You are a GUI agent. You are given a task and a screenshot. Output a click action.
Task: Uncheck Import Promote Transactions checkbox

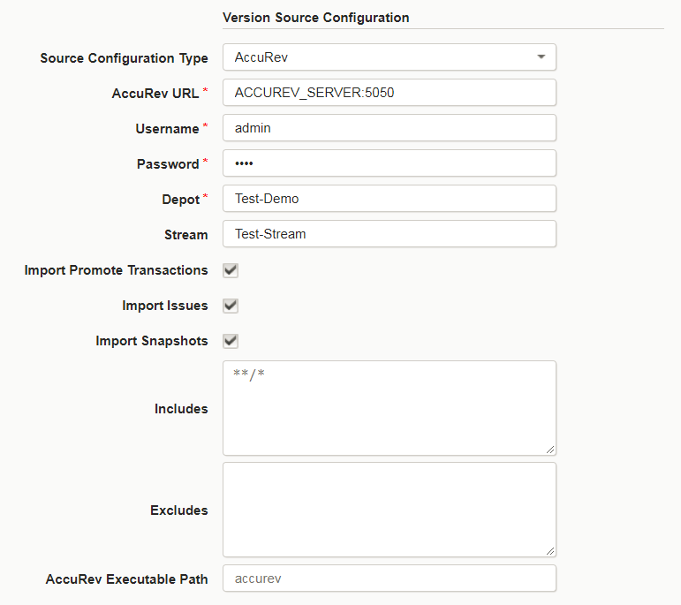[231, 270]
